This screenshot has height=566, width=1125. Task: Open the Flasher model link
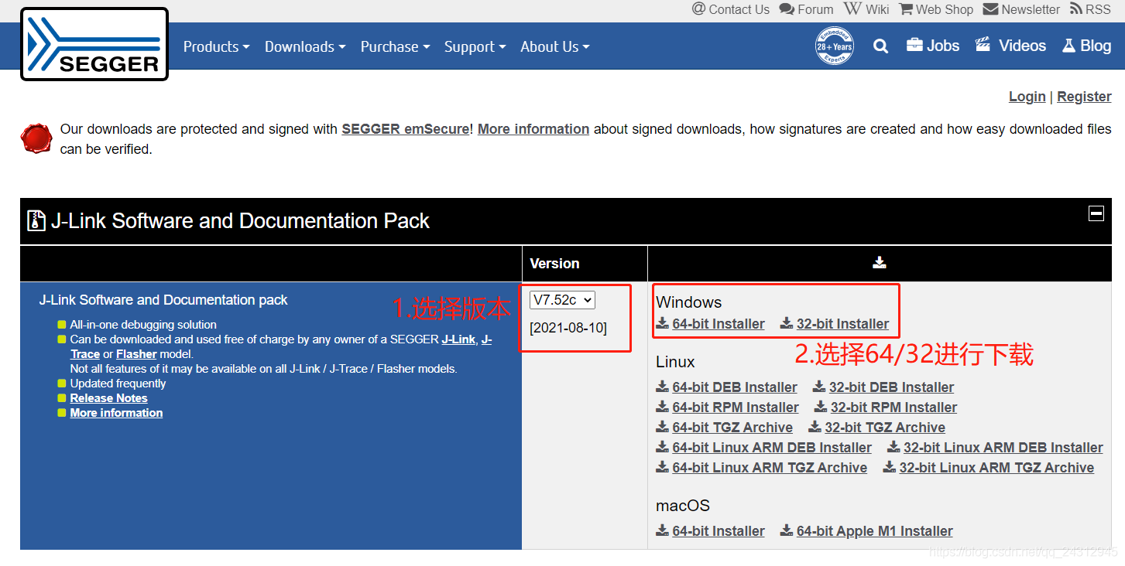(x=136, y=354)
